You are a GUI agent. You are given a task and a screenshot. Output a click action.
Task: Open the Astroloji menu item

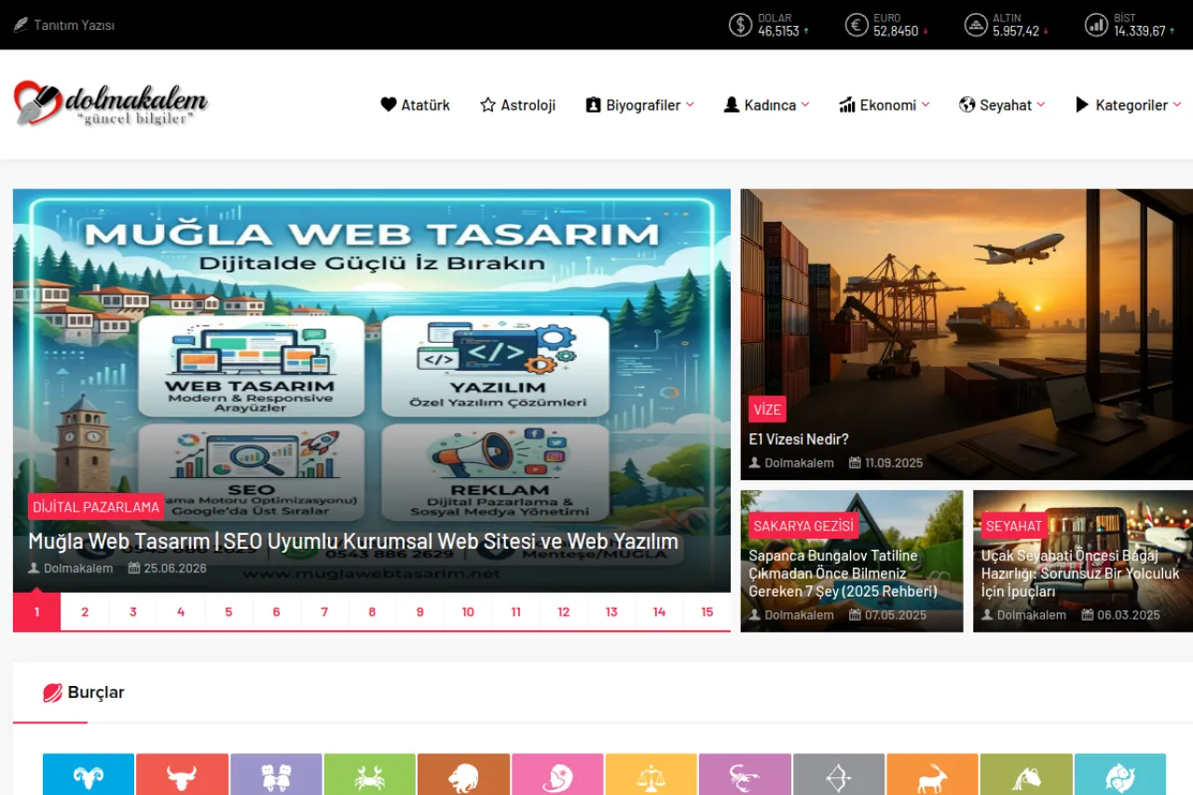point(517,104)
